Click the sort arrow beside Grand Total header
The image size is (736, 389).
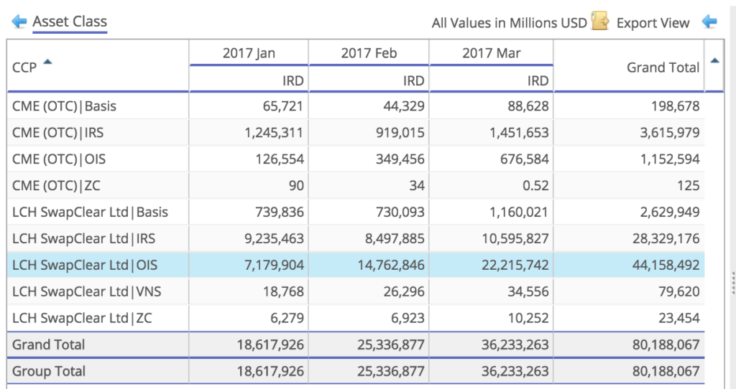coord(714,60)
